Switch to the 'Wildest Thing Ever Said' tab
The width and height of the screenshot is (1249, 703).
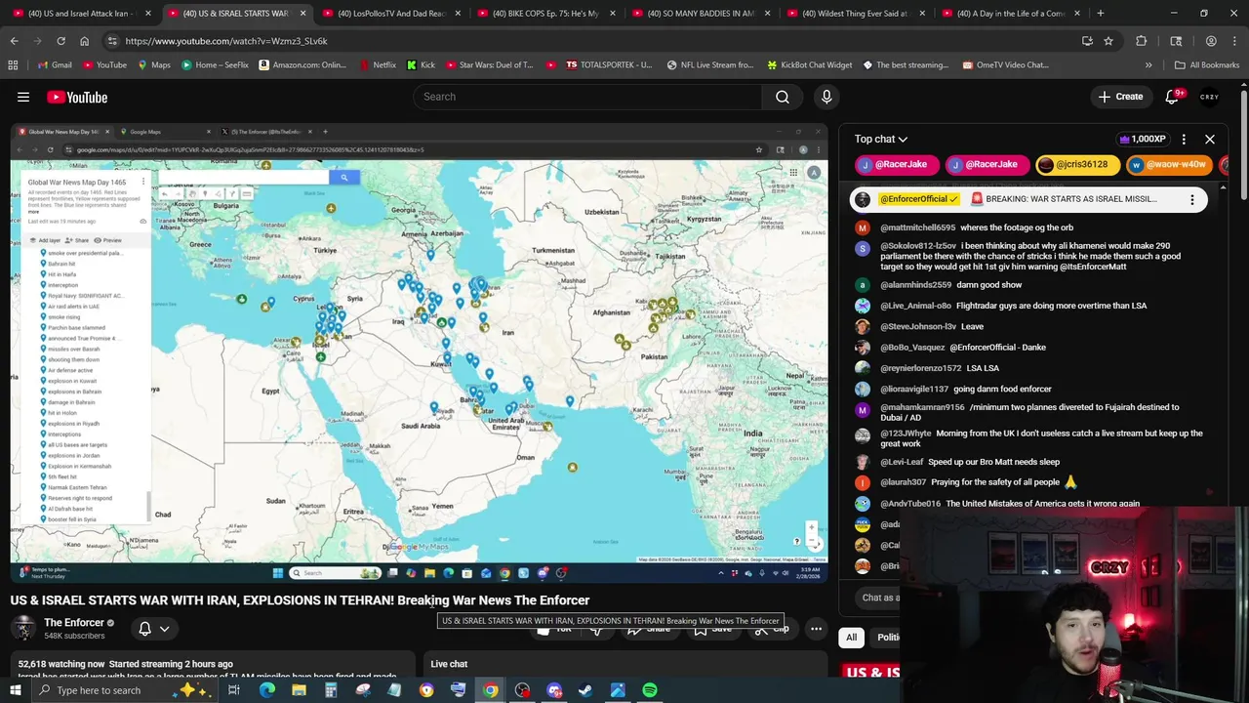pyautogui.click(x=855, y=14)
